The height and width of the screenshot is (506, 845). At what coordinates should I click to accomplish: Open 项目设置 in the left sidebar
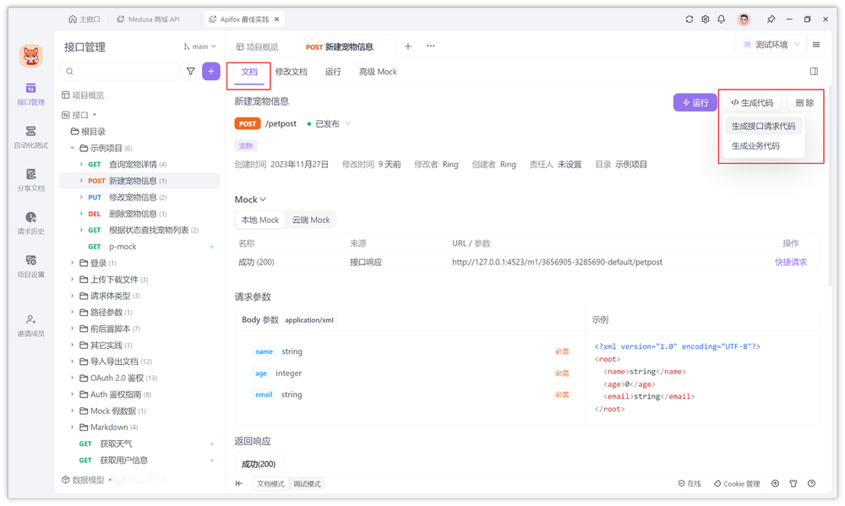(x=31, y=265)
